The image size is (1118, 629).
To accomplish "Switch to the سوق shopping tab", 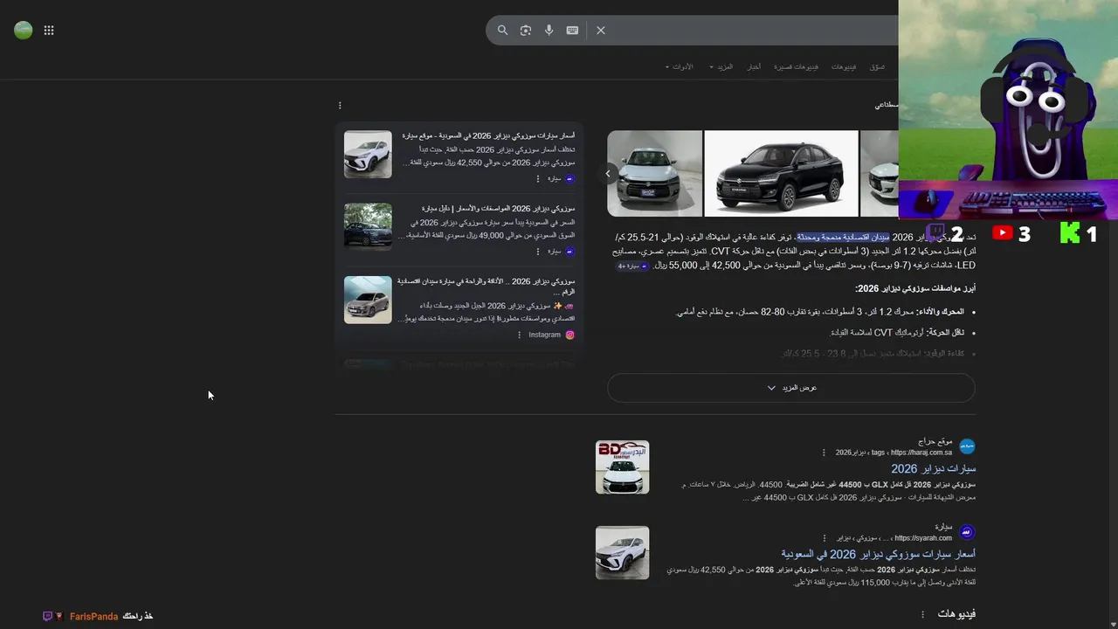I will [x=877, y=67].
